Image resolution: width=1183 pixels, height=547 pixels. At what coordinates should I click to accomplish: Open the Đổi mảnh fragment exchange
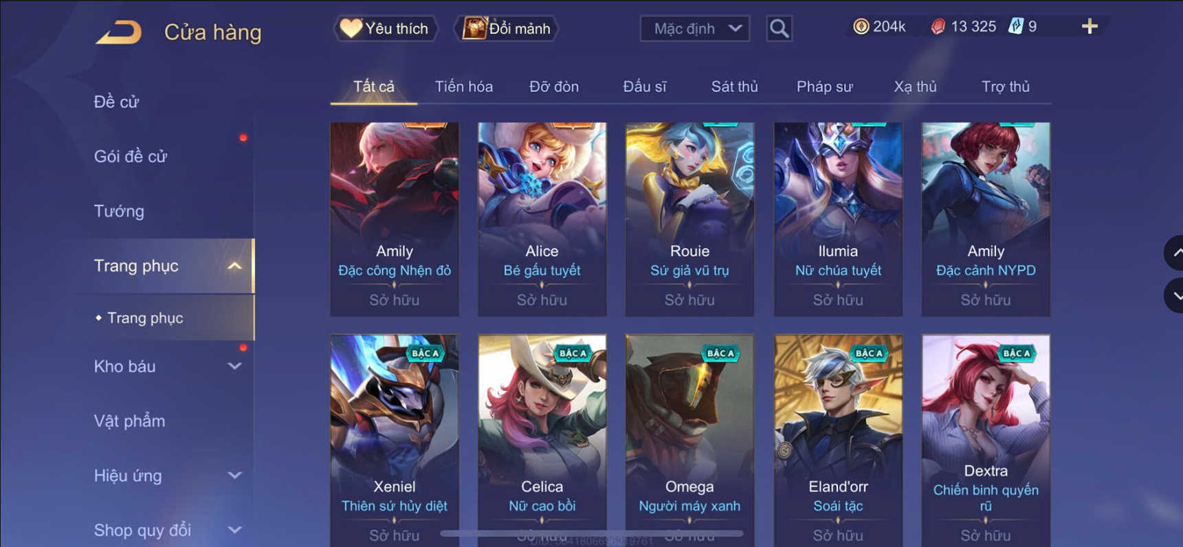pos(507,29)
